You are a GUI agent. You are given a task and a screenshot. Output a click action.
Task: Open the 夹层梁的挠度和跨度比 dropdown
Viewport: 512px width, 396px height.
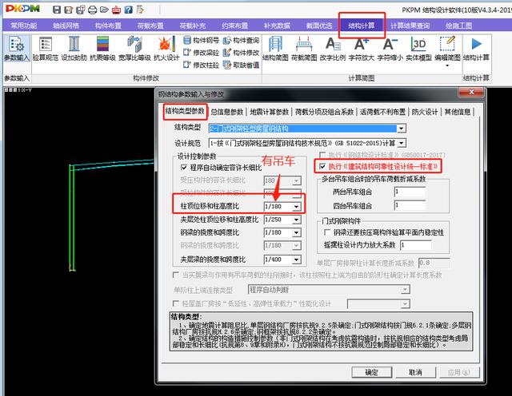click(296, 259)
